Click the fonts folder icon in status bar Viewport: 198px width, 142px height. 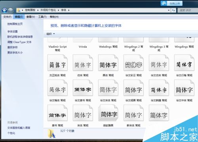pyautogui.click(x=51, y=134)
